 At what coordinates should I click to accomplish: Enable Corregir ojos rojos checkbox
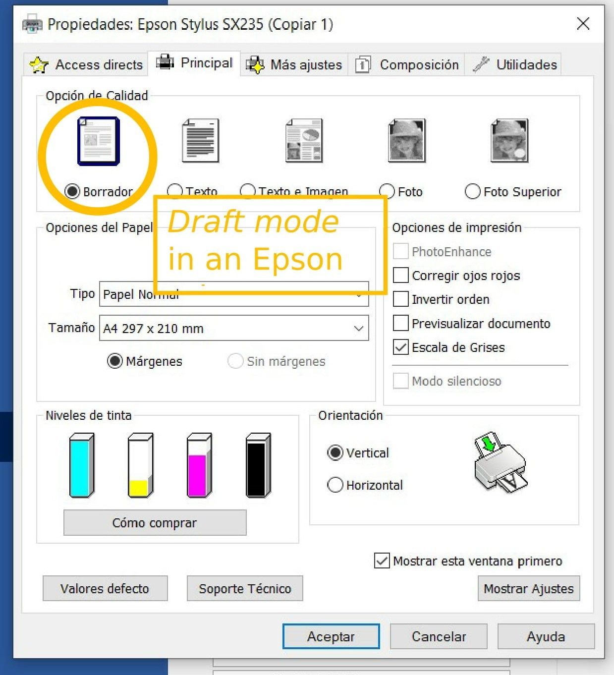click(401, 275)
